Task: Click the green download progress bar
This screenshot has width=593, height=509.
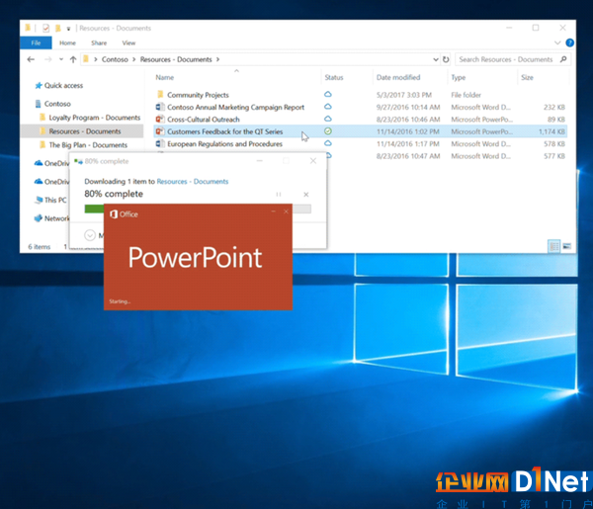Action: [x=94, y=209]
